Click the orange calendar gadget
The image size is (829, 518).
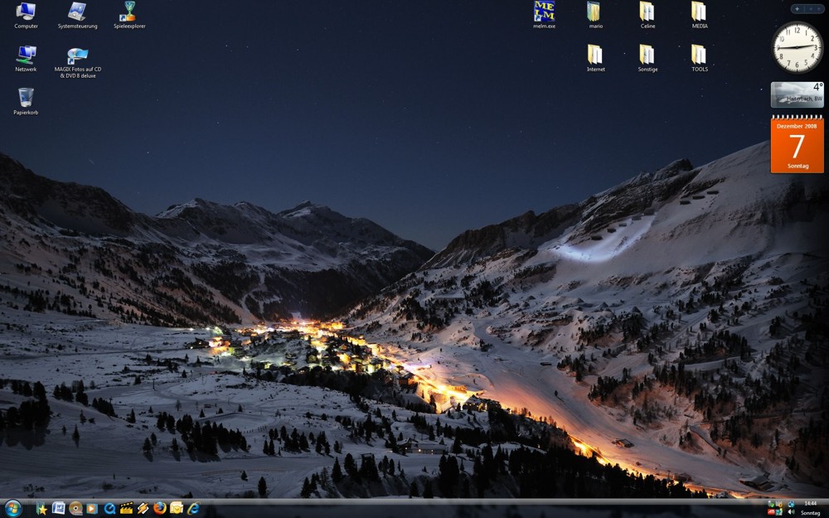pos(797,145)
